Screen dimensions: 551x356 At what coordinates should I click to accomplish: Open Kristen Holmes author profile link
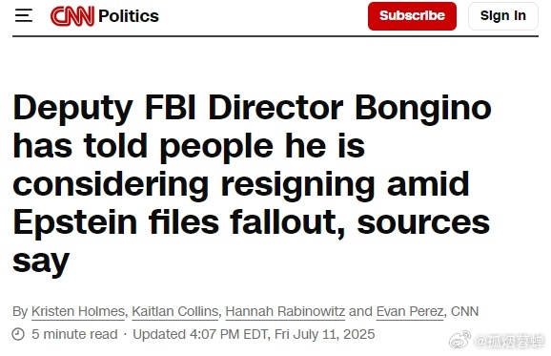click(78, 312)
